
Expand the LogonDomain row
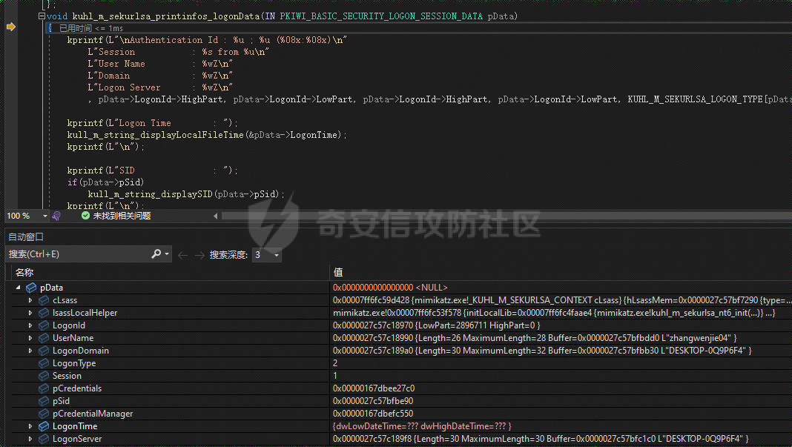(30, 351)
